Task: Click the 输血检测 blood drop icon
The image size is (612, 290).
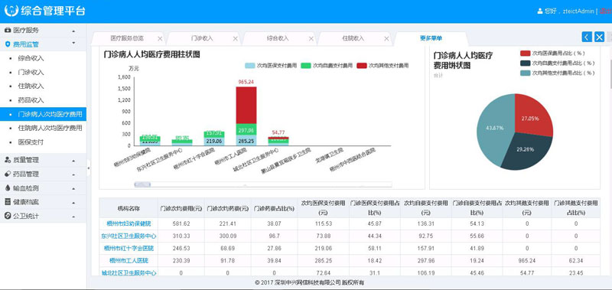Action: click(8, 187)
